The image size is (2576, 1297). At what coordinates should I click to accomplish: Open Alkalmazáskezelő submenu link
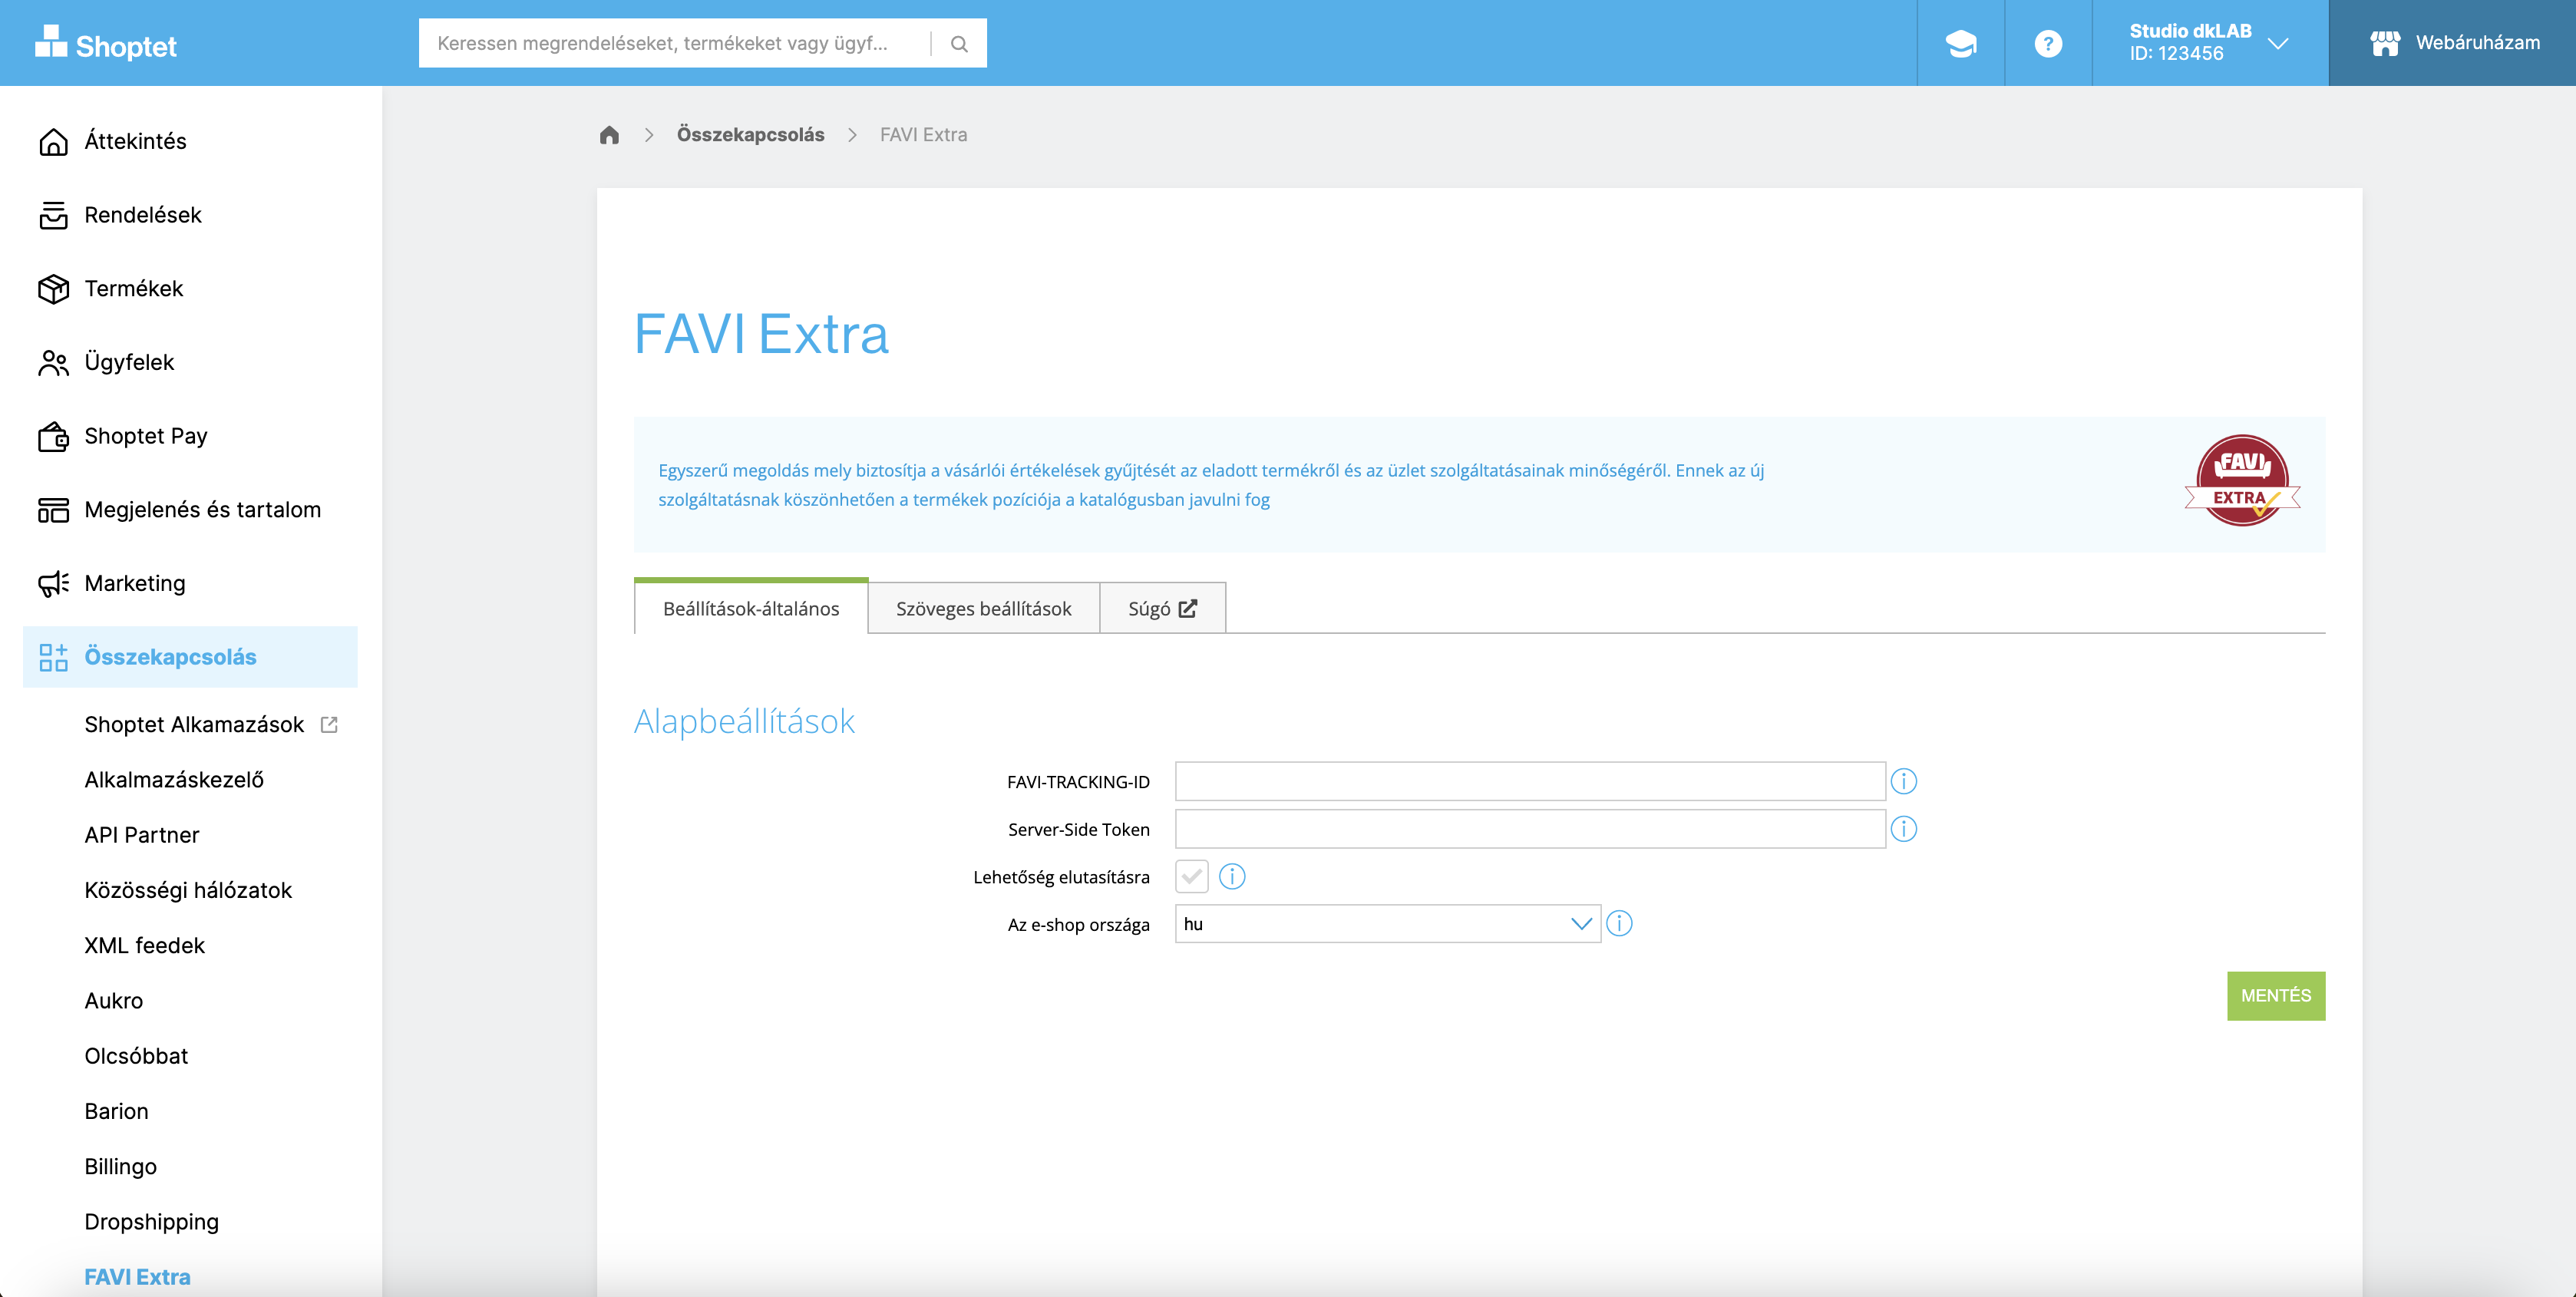174,780
